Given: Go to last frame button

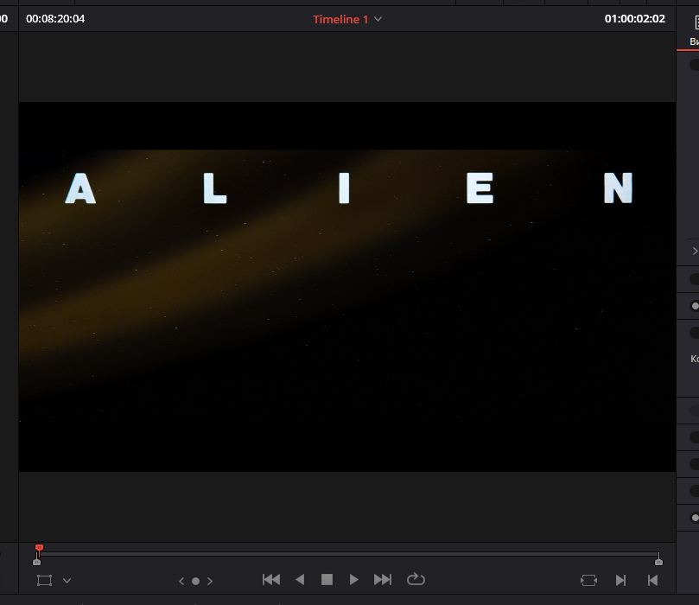Looking at the screenshot, I should [383, 580].
